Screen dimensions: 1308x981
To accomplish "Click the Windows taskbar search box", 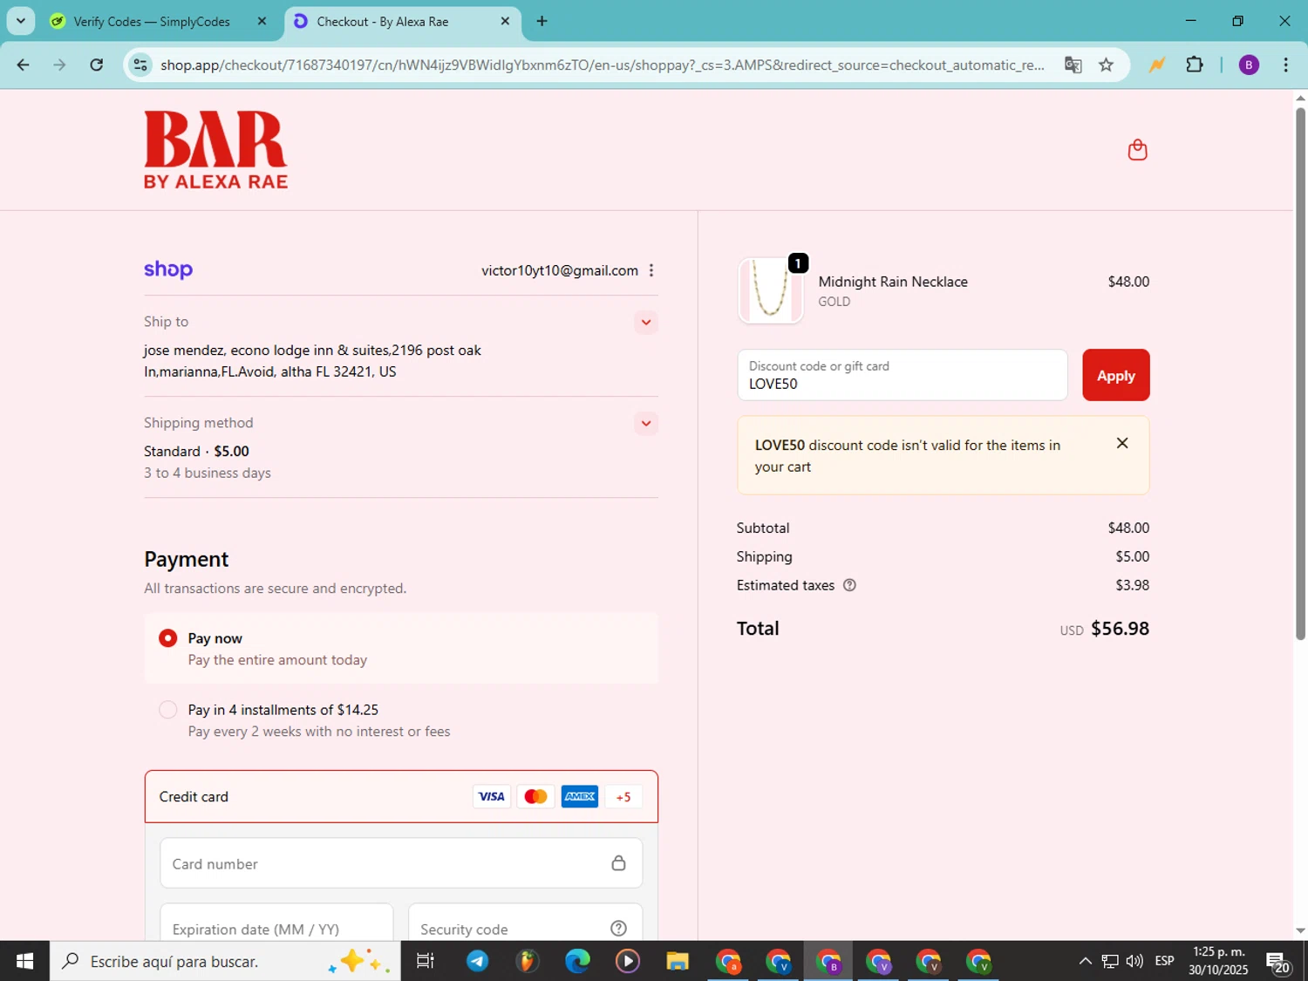I will (x=225, y=961).
